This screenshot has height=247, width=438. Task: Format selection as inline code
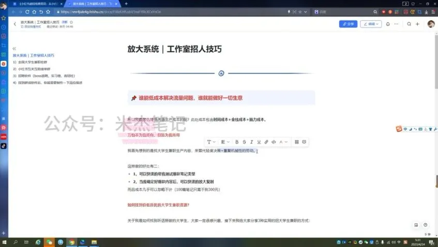[274, 142]
